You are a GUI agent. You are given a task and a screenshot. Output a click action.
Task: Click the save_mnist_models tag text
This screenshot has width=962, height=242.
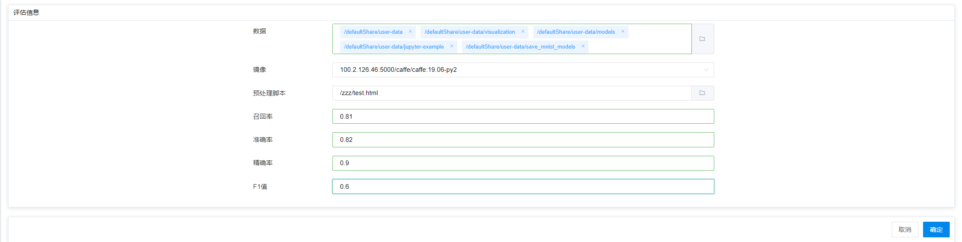pos(520,47)
